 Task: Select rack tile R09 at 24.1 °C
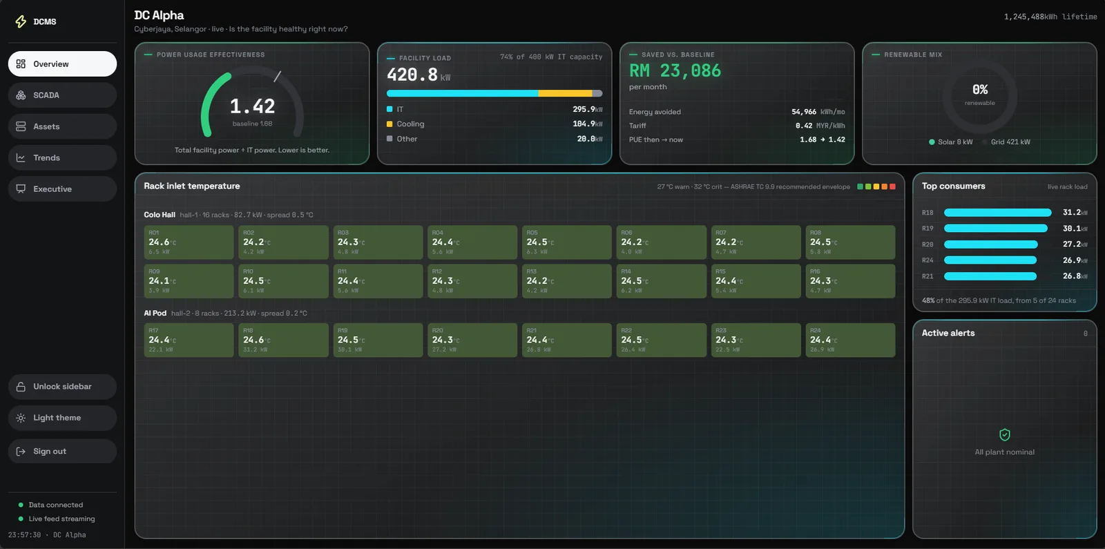pos(189,281)
